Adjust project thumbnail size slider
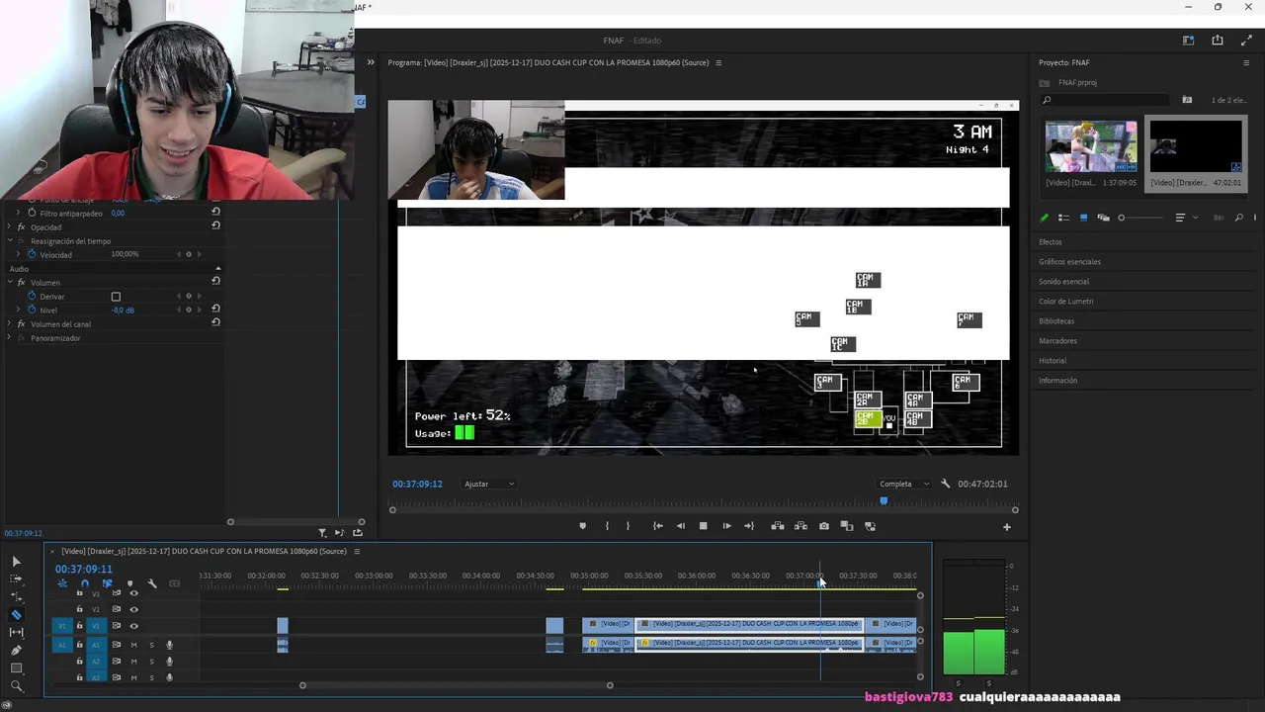The image size is (1265, 712). [1141, 218]
